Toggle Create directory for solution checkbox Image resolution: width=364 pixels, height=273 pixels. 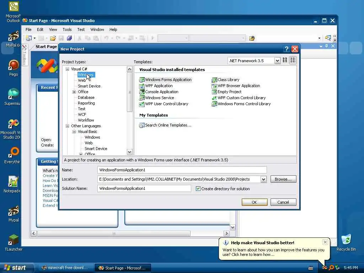(198, 189)
